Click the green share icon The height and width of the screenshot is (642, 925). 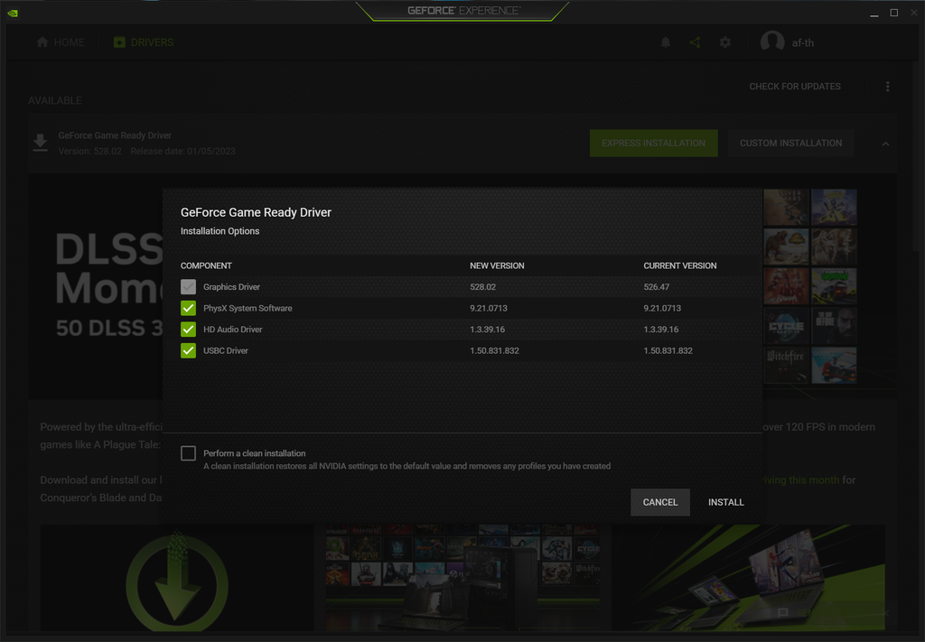click(x=696, y=42)
